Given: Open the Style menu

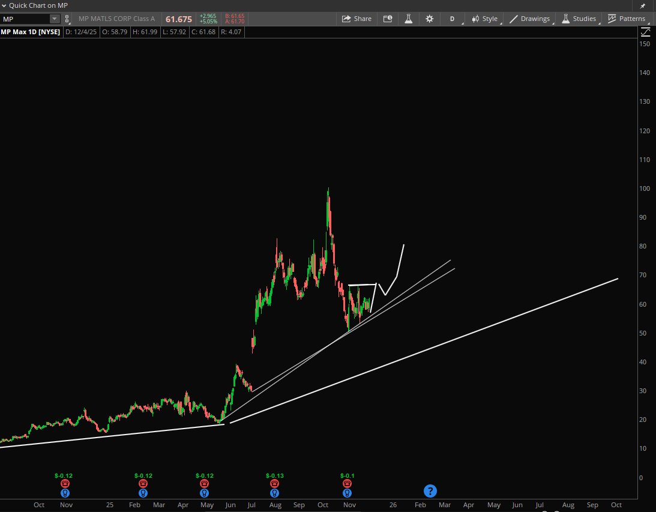Looking at the screenshot, I should tap(485, 19).
